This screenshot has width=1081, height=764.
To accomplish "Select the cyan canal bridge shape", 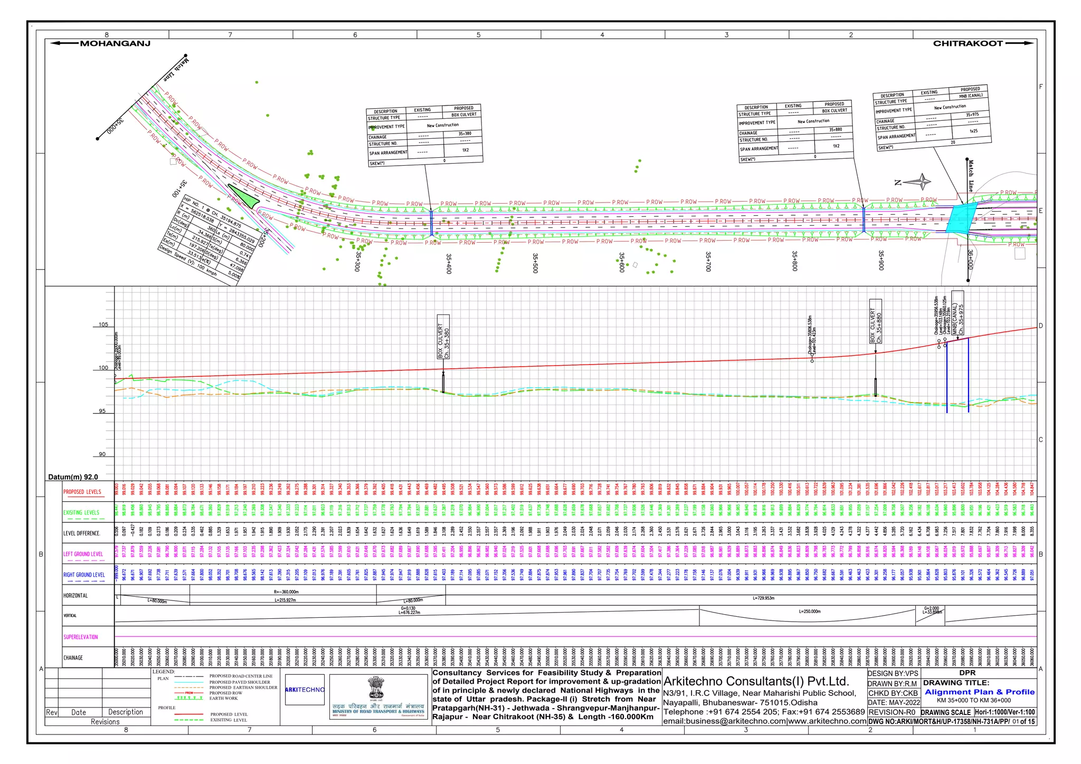I will coord(961,218).
